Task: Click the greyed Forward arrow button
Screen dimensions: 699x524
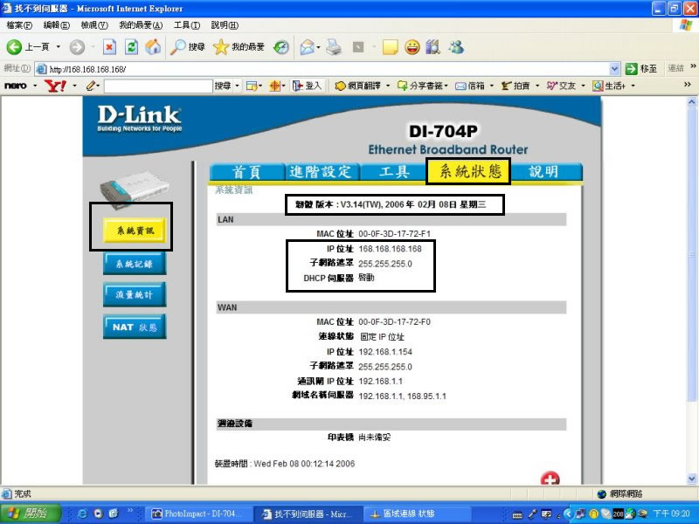Action: pyautogui.click(x=77, y=47)
